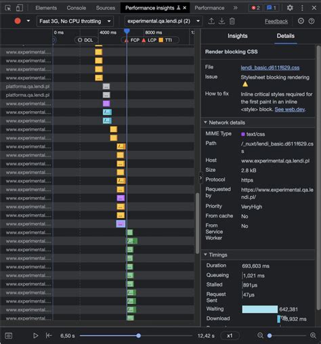
Task: Click the download profile icon
Action: tap(221, 21)
